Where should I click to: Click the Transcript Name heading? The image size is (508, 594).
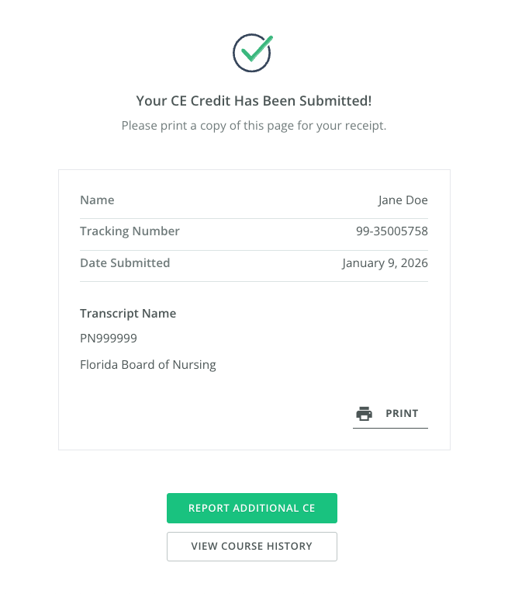click(128, 314)
